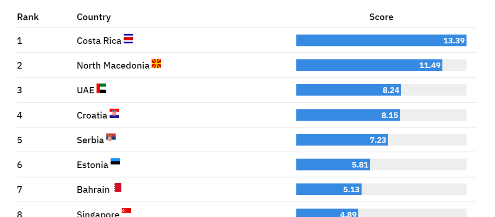Click the Estonia flag icon
The image size is (495, 217).
tap(115, 162)
